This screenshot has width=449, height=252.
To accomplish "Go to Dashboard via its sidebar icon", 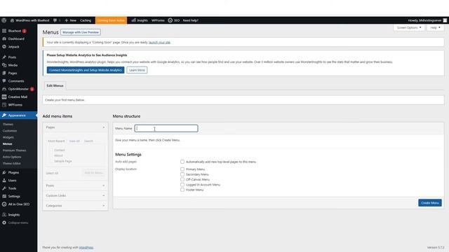I will coord(4,39).
